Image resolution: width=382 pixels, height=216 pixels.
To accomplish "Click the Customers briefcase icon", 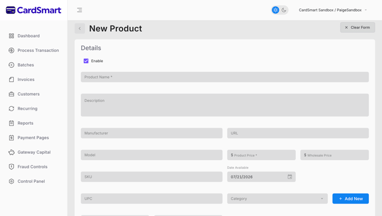I will (11, 94).
